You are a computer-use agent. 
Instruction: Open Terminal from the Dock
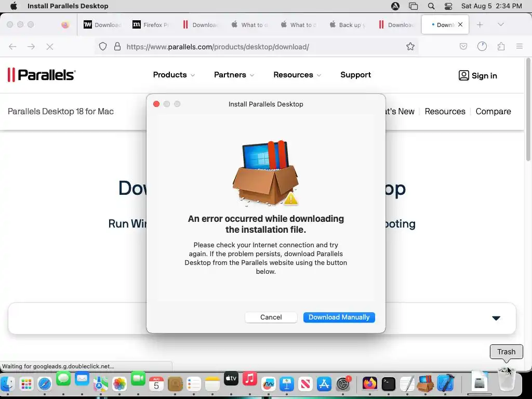pyautogui.click(x=388, y=384)
